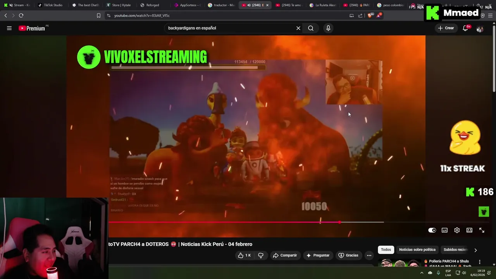Go forward with the browser forward arrow
496x279 pixels.
point(13,15)
